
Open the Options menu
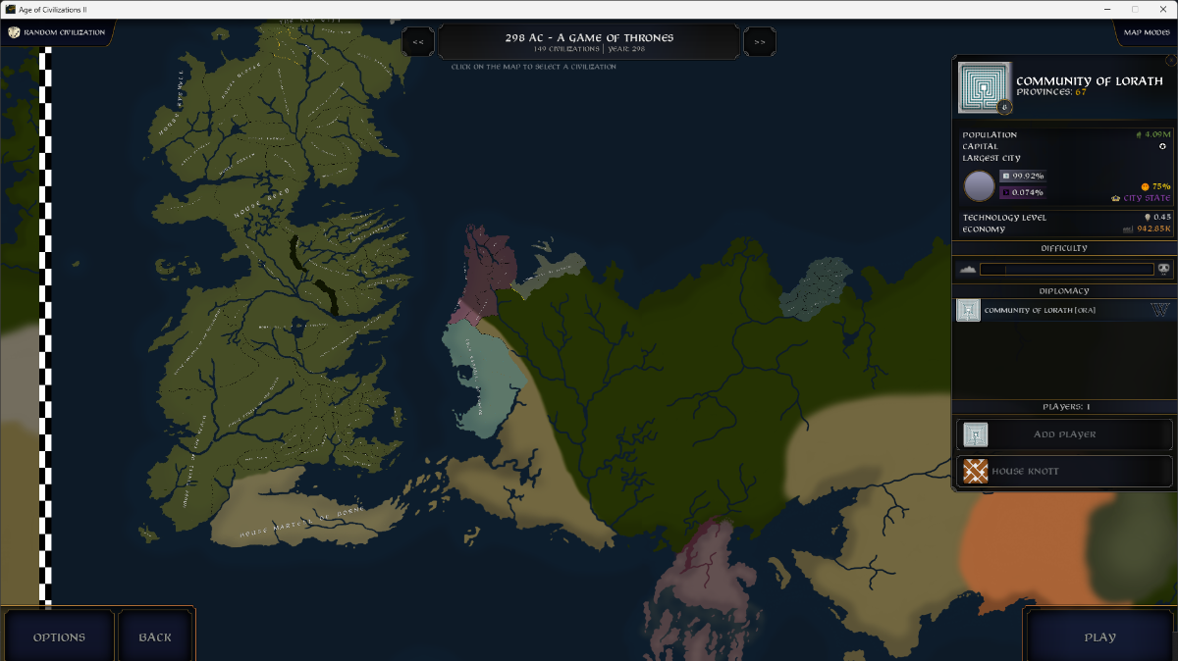(x=59, y=636)
